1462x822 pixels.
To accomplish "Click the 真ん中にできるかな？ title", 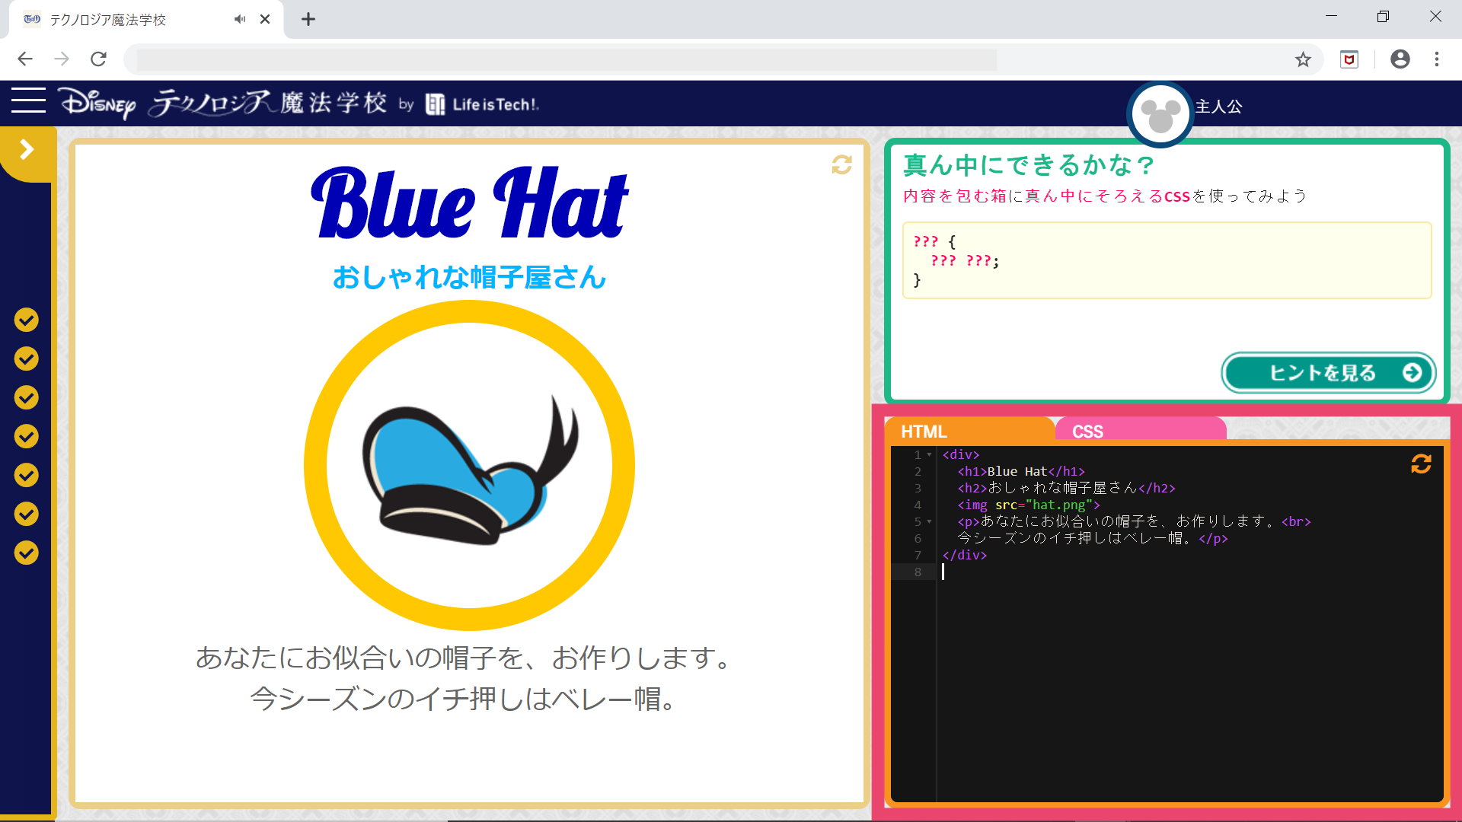I will click(x=1029, y=164).
